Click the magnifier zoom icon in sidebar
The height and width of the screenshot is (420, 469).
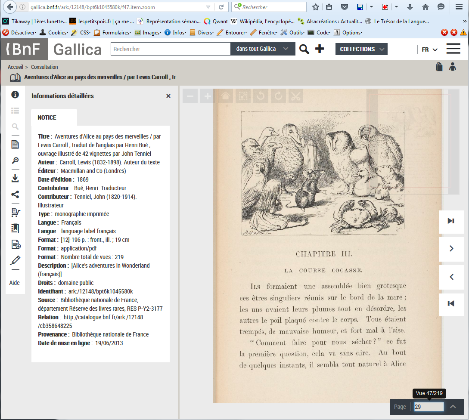tap(15, 161)
